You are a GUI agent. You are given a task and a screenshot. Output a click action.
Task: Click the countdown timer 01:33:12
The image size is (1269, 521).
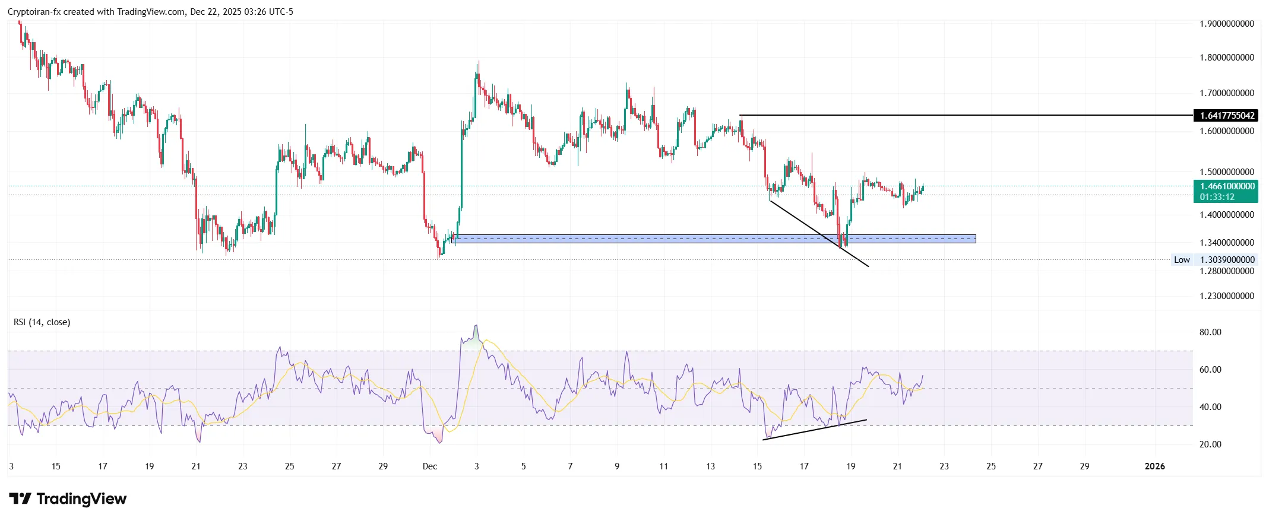(x=1217, y=197)
